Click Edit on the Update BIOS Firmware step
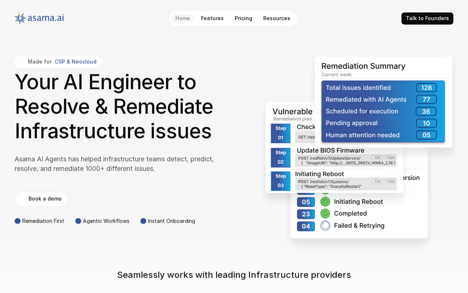 [378, 157]
